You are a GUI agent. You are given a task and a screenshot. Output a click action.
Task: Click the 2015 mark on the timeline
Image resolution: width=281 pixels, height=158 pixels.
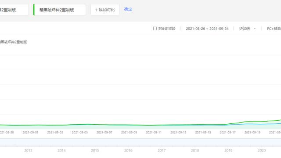tap(95, 151)
